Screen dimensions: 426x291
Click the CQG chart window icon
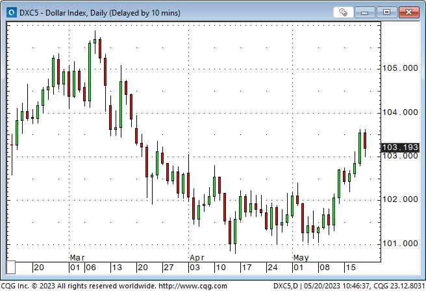point(12,12)
